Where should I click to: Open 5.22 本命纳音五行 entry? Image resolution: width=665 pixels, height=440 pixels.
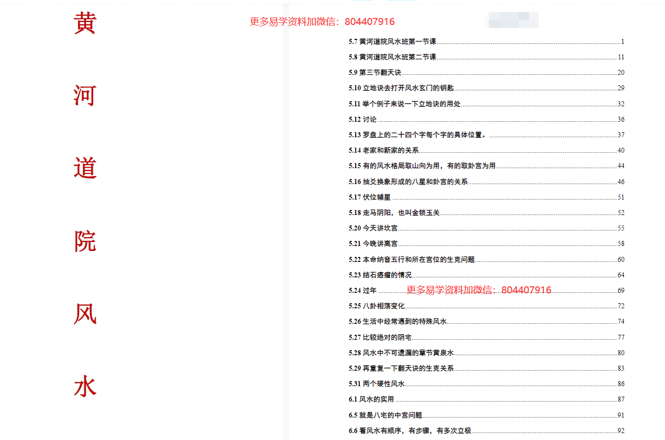[412, 259]
